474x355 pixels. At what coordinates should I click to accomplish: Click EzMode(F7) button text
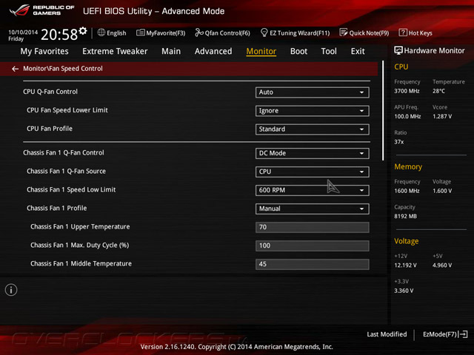pyautogui.click(x=440, y=334)
